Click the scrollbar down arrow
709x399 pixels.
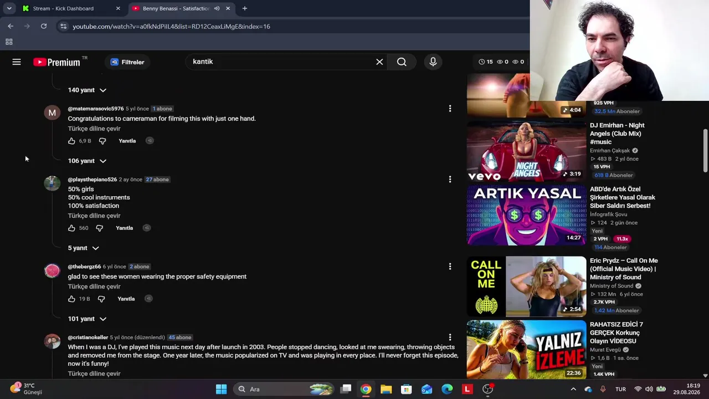point(705,376)
